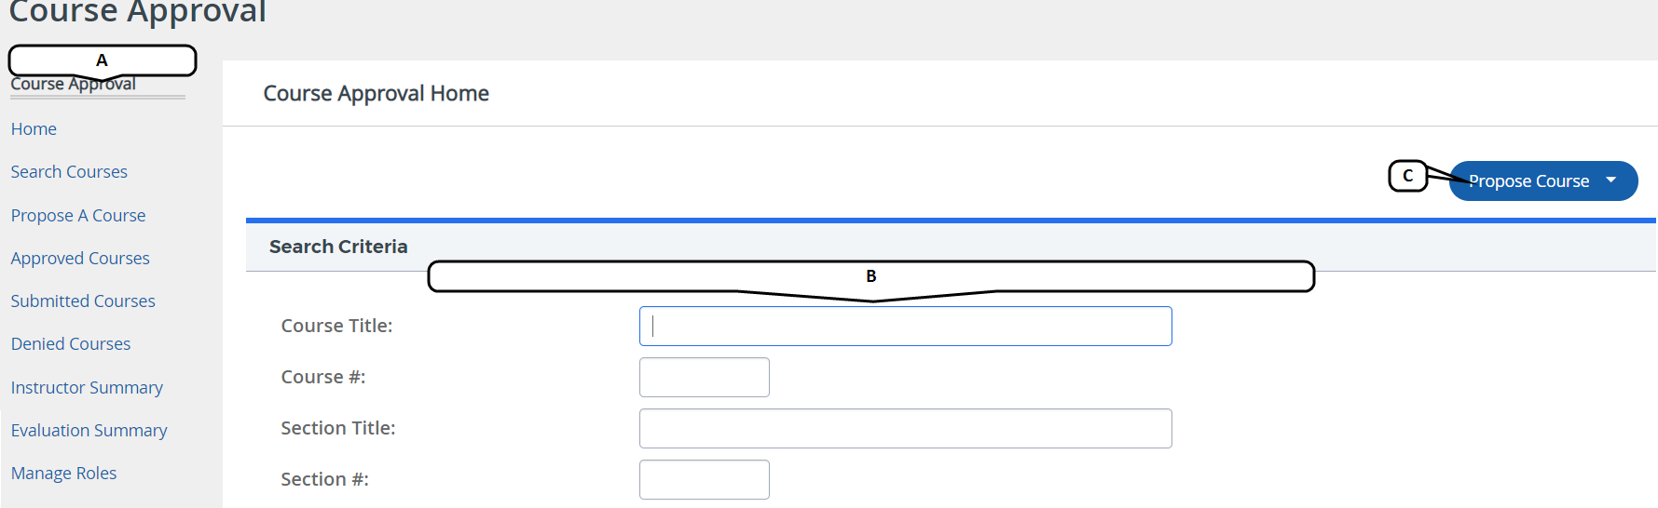
Task: Click the Home sidebar link
Action: point(34,129)
